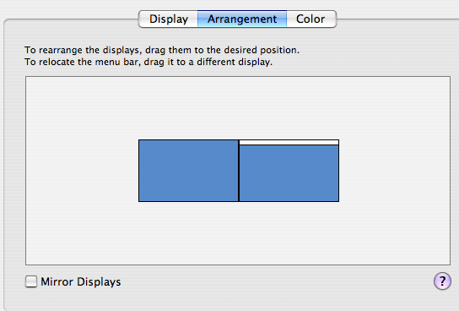Click blank area left of the display rectangles
459x311 pixels.
tap(82, 171)
